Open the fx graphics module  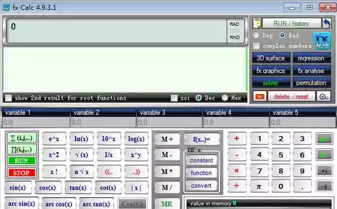tap(271, 71)
